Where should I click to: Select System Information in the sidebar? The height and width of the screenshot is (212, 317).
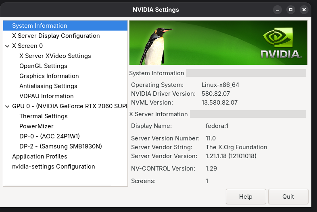(x=65, y=26)
